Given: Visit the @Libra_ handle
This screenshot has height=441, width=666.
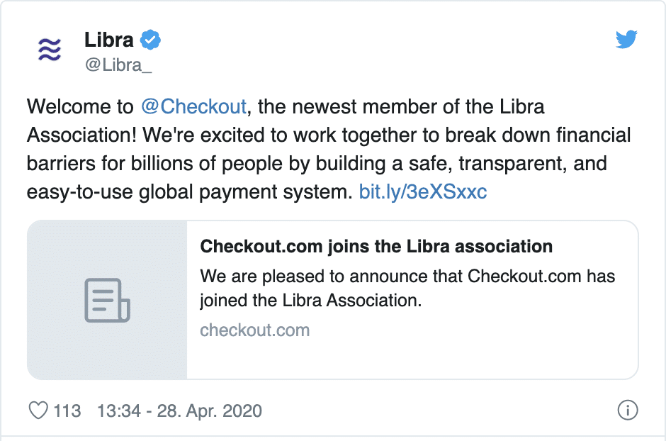Looking at the screenshot, I should click(118, 65).
